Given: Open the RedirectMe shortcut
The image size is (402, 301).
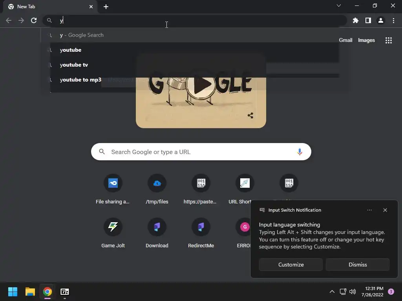Looking at the screenshot, I should coord(201,233).
